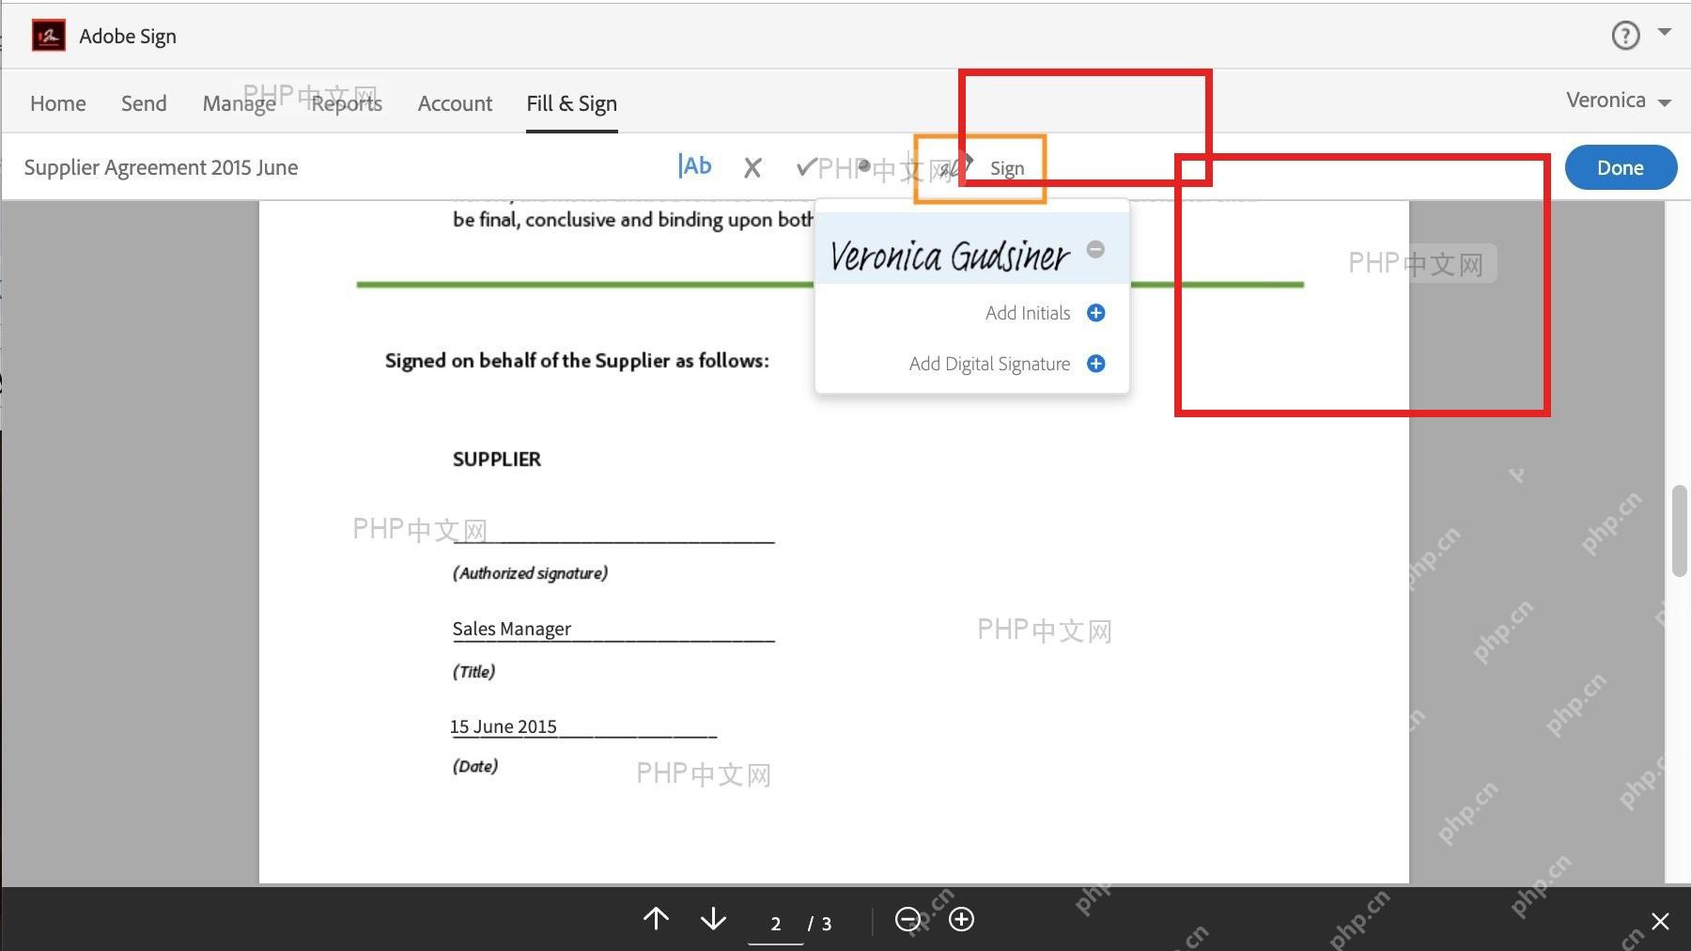Screen dimensions: 1691x951
Task: Select the Add Text (Ab) tool
Action: pyautogui.click(x=695, y=166)
